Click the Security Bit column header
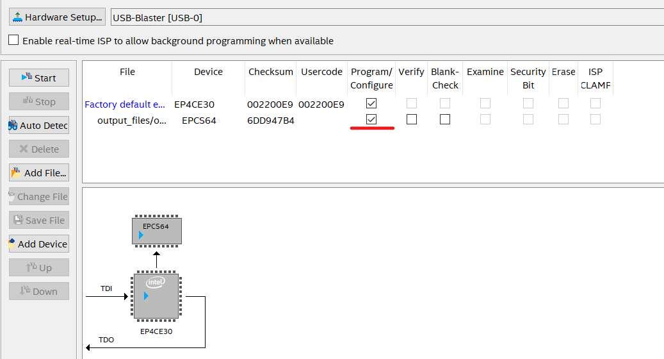Viewport: 664px width, 359px height. 528,78
